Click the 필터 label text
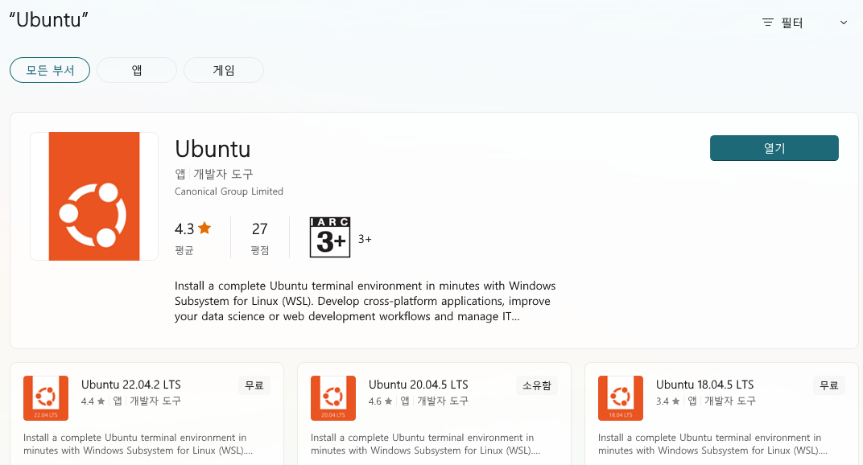This screenshot has height=465, width=863. [x=792, y=23]
